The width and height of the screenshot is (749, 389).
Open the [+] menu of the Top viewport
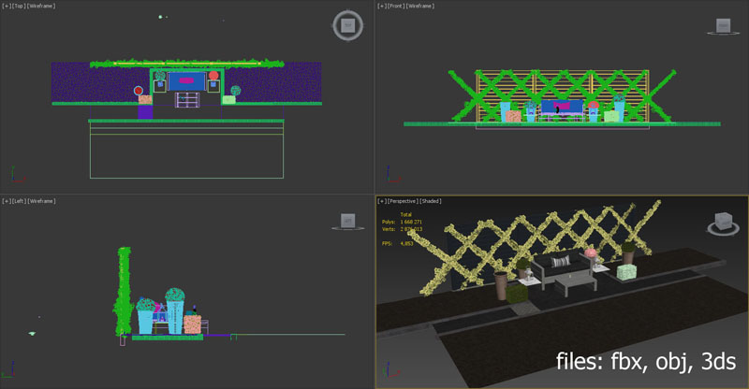coord(6,6)
